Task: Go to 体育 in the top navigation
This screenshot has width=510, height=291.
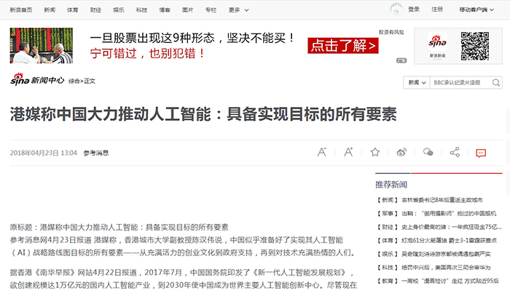Action: pos(72,9)
